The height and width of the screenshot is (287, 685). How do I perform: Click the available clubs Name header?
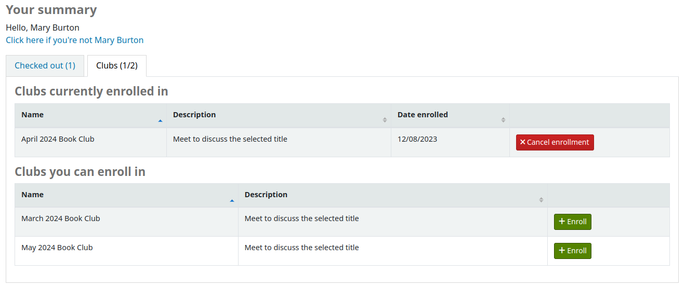coord(33,195)
